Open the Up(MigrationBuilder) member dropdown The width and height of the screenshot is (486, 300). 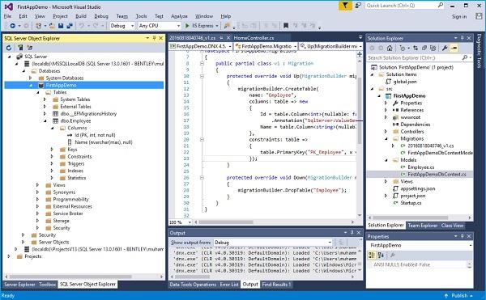[x=330, y=46]
